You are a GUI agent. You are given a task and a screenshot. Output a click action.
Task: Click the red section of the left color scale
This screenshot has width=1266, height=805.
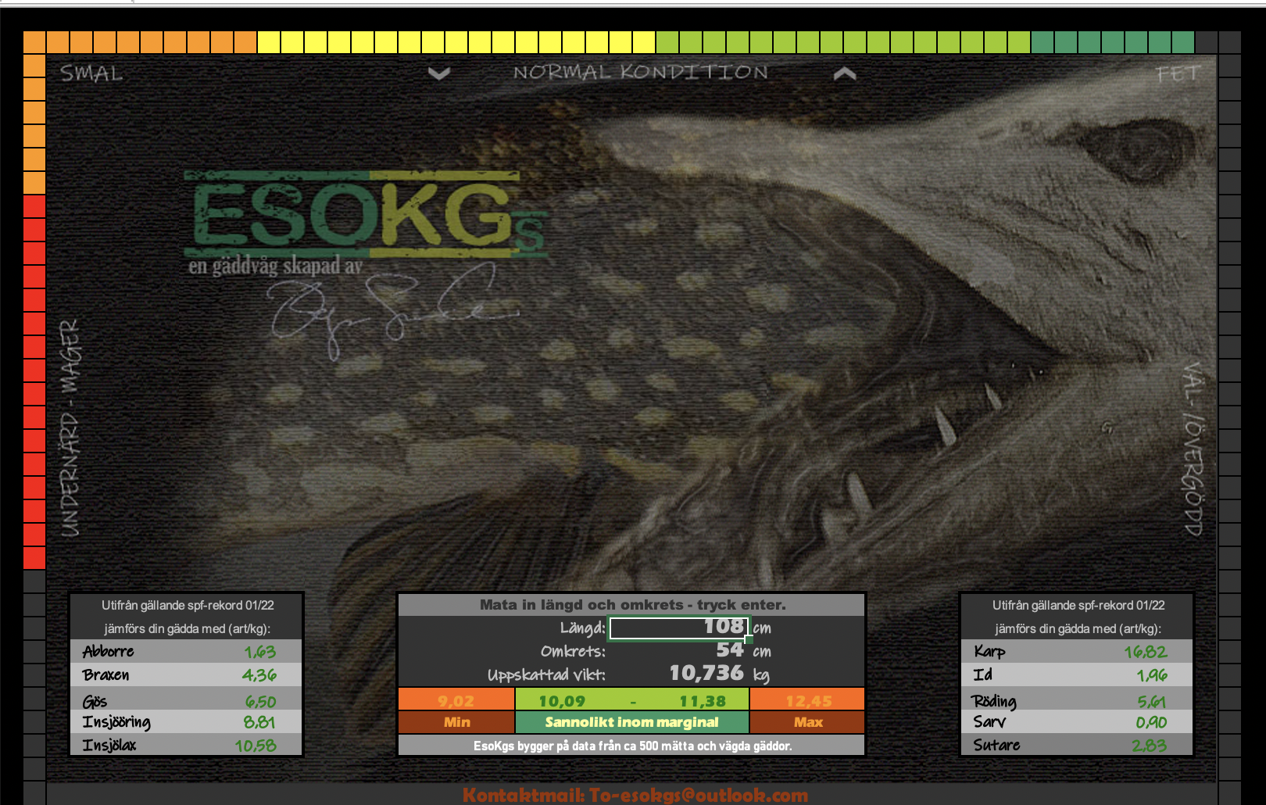pyautogui.click(x=34, y=381)
